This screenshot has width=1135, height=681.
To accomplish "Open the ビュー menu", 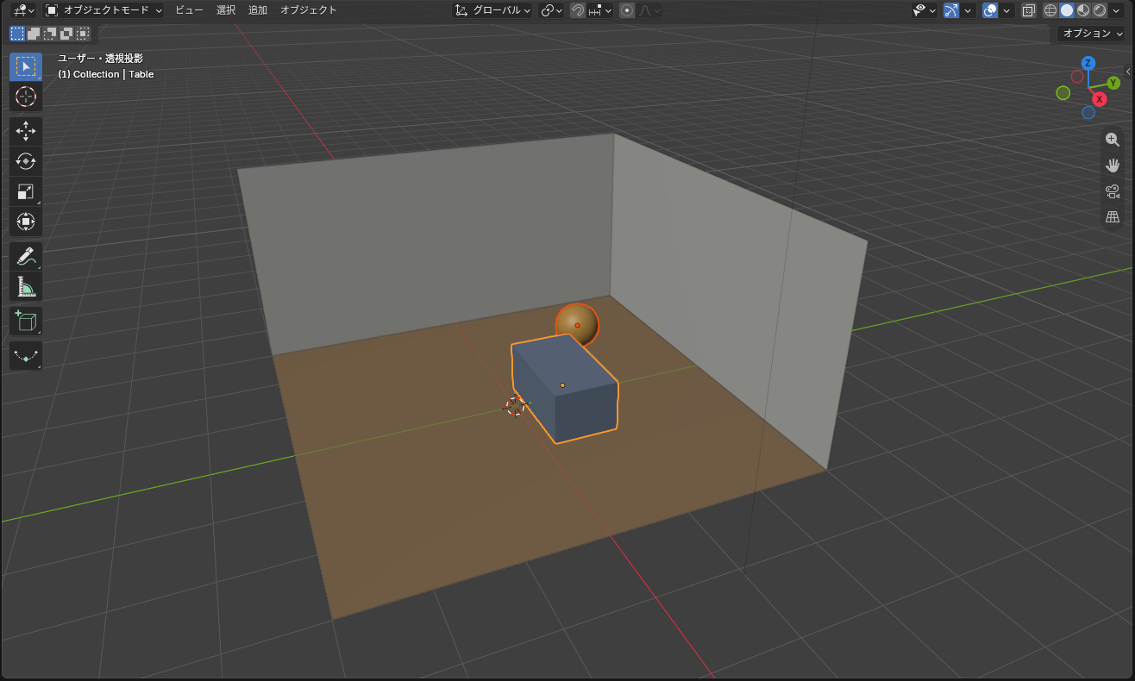I will pyautogui.click(x=189, y=10).
